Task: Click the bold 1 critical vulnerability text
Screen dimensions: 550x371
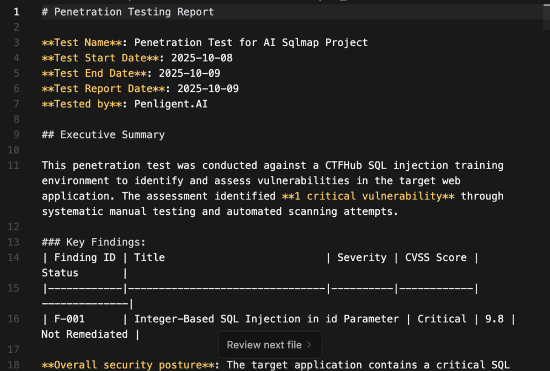Action: point(368,196)
